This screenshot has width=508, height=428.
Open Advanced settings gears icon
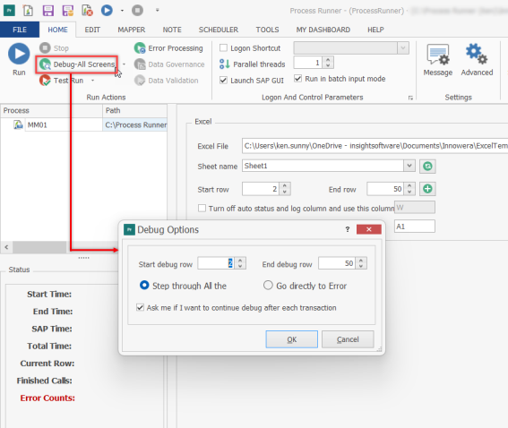[x=477, y=54]
